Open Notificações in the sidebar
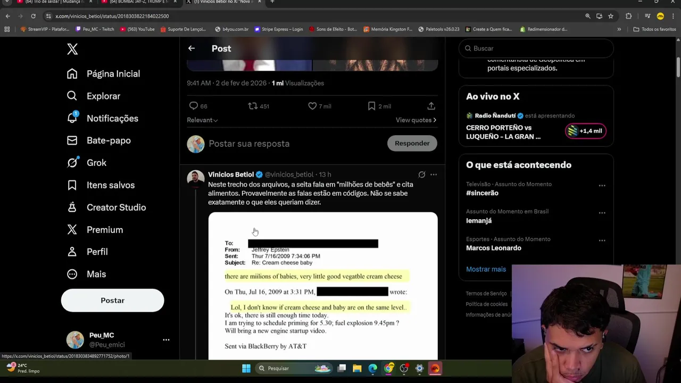Viewport: 681px width, 383px height. click(103, 119)
